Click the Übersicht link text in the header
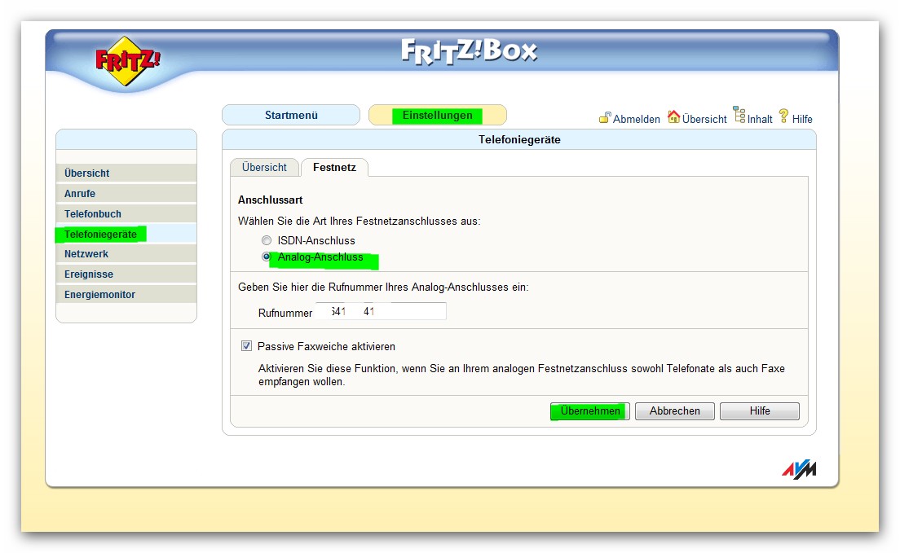The width and height of the screenshot is (900, 553). point(704,120)
